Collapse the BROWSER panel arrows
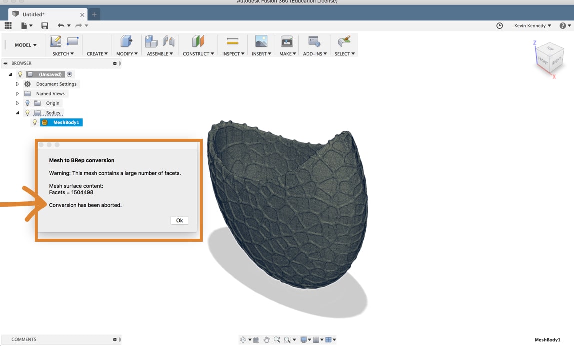This screenshot has height=346, width=574. click(x=5, y=63)
